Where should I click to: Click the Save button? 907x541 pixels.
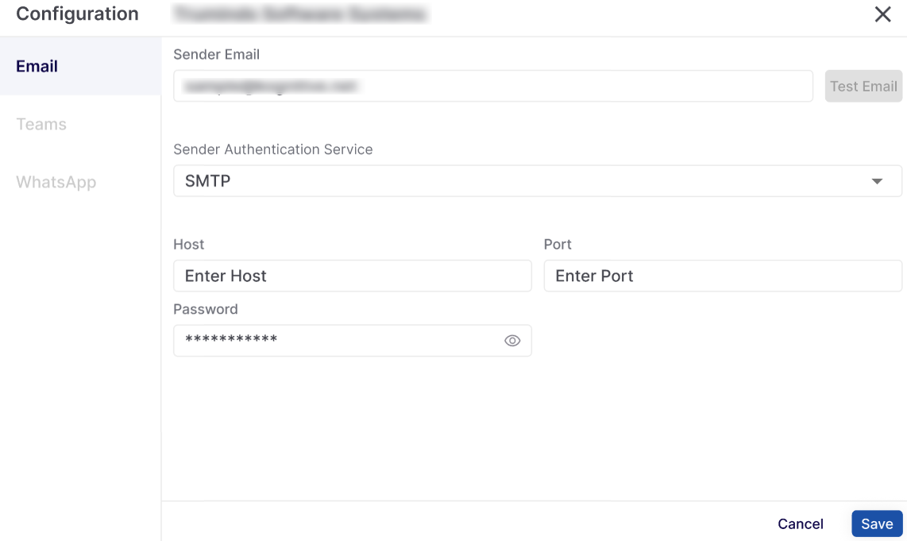click(877, 524)
